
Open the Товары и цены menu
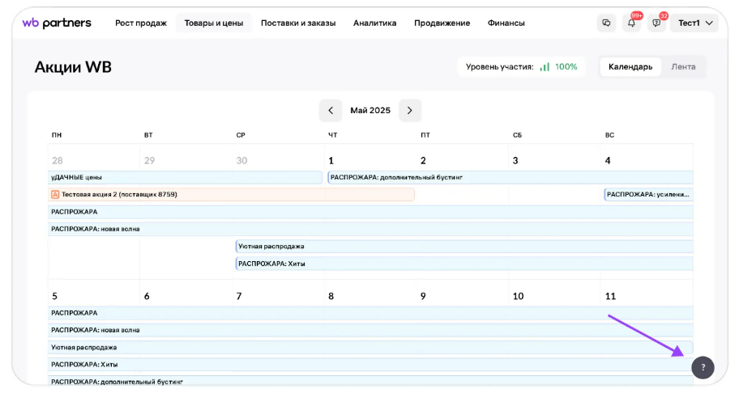pyautogui.click(x=213, y=23)
